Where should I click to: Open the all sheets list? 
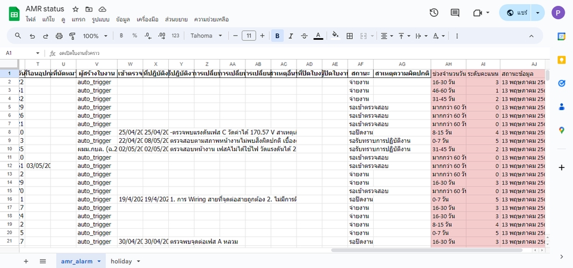(x=43, y=261)
